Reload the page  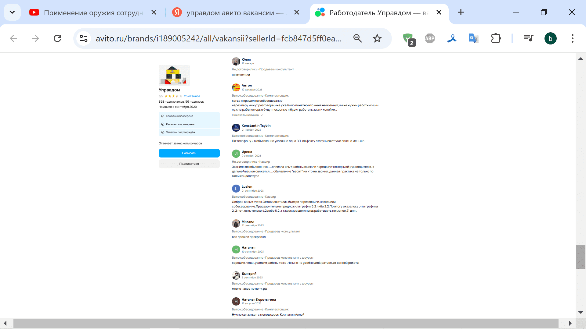point(57,38)
